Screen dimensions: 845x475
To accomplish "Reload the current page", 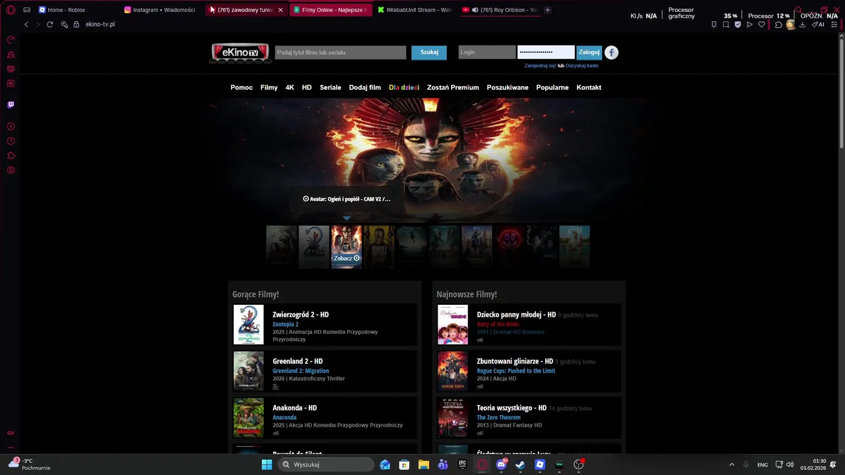I will [50, 24].
